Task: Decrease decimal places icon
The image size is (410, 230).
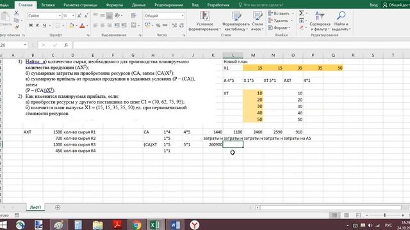Action: pyautogui.click(x=181, y=26)
